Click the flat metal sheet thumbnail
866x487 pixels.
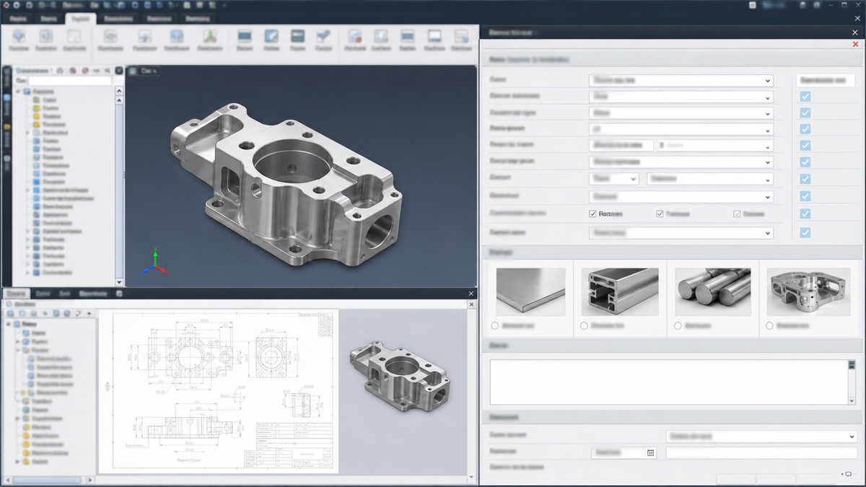(x=530, y=291)
